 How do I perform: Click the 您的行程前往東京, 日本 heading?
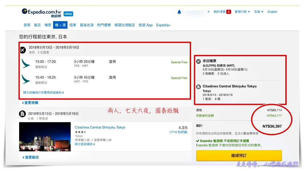[x=43, y=37]
